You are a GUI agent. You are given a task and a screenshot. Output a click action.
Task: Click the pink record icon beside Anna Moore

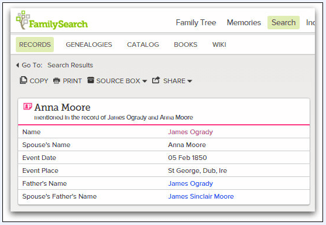click(x=28, y=107)
